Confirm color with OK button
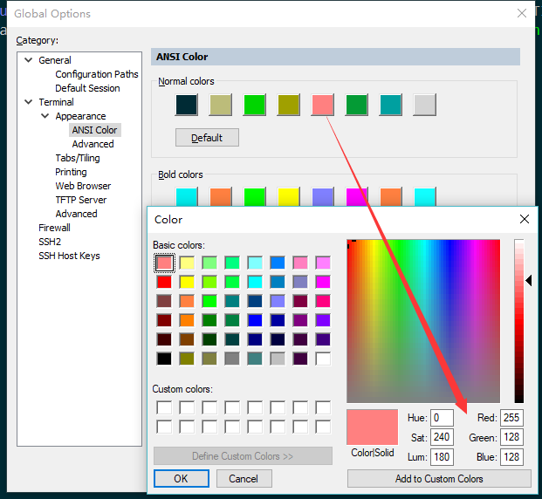542x499 pixels. (x=182, y=479)
